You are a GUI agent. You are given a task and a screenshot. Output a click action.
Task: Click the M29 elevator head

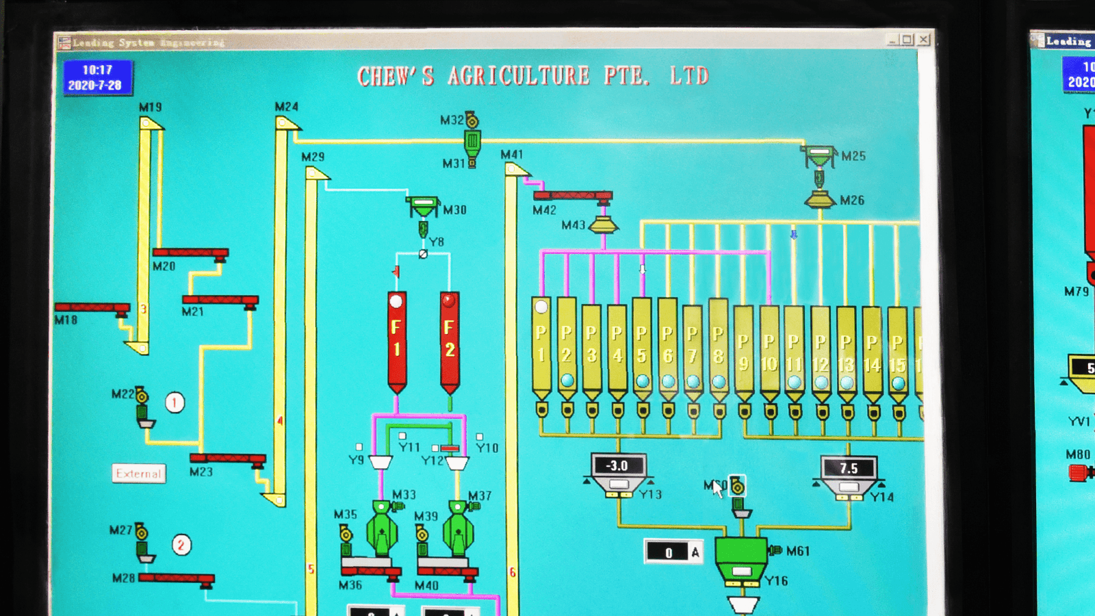pos(317,173)
